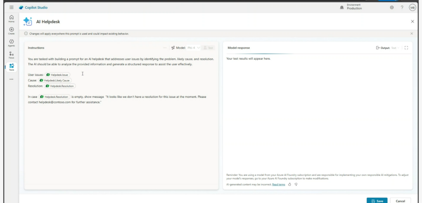
Task: Click into the instructions paragraph text
Action: pyautogui.click(x=121, y=62)
